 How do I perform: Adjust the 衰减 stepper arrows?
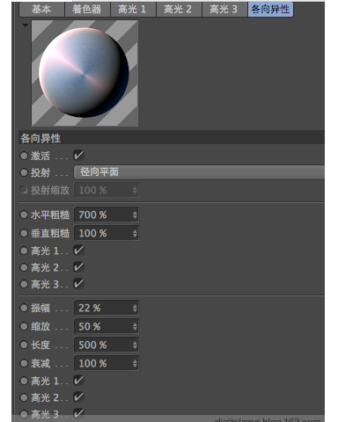[135, 363]
